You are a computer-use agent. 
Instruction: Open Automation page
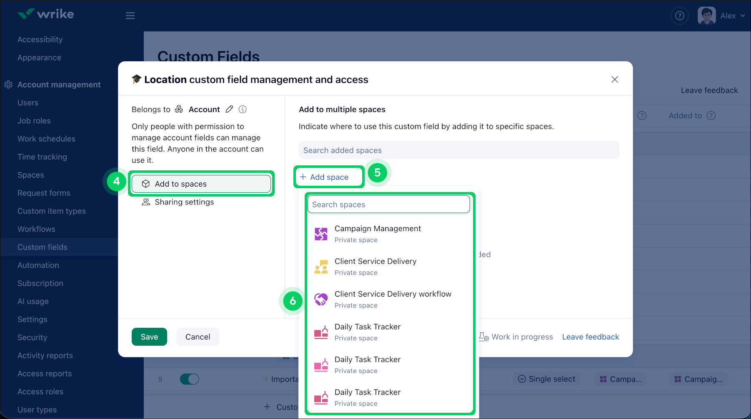38,265
